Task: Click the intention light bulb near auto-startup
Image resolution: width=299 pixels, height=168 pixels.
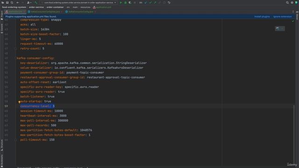Action: click(x=19, y=102)
